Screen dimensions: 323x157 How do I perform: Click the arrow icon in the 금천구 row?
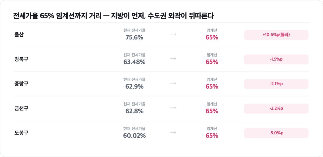173,108
